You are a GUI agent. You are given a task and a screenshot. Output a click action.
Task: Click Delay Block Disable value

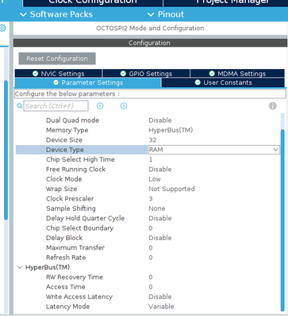pos(160,238)
